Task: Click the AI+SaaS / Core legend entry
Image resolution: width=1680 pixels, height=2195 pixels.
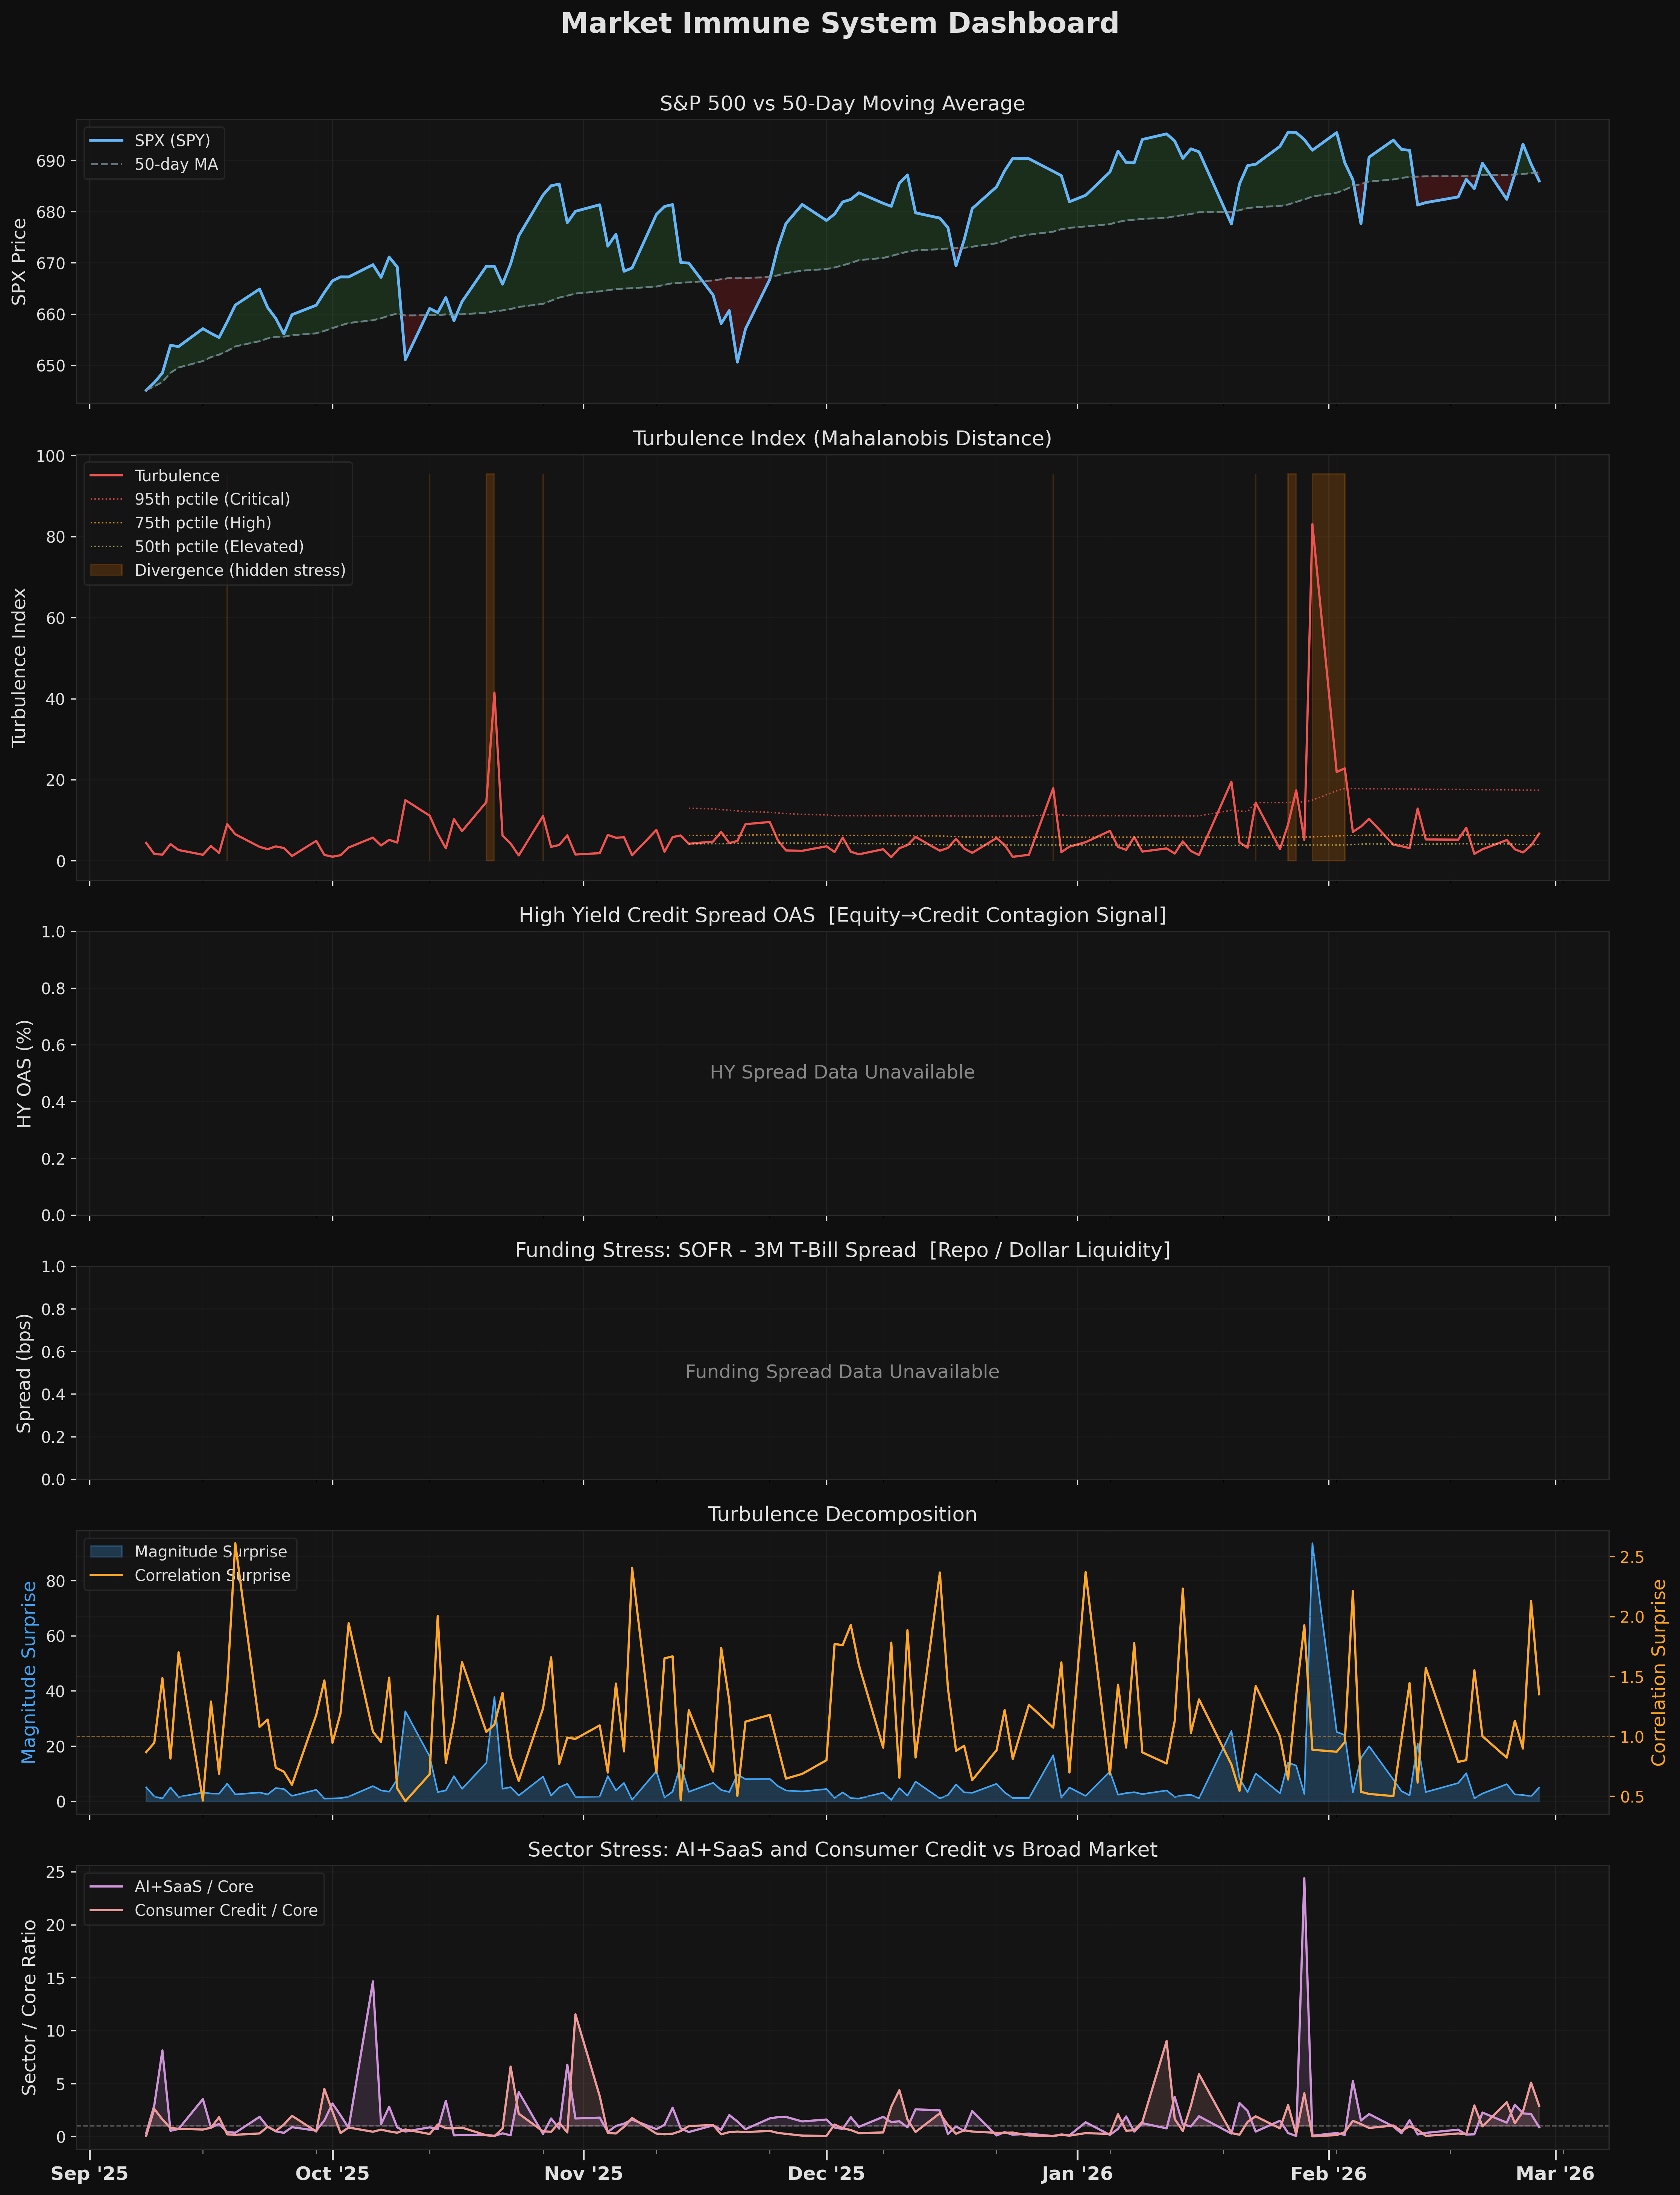Action: point(194,1887)
